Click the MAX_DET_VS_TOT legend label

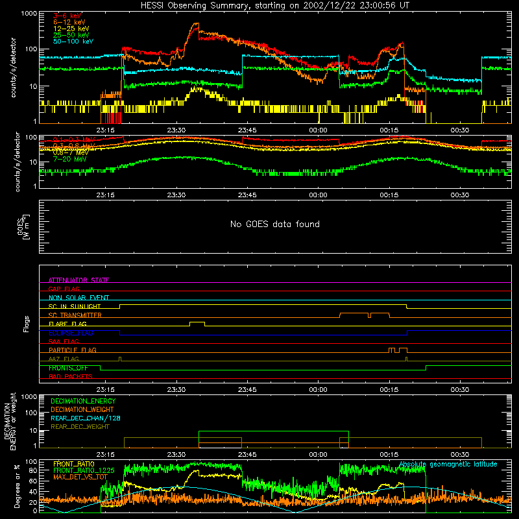click(x=80, y=477)
